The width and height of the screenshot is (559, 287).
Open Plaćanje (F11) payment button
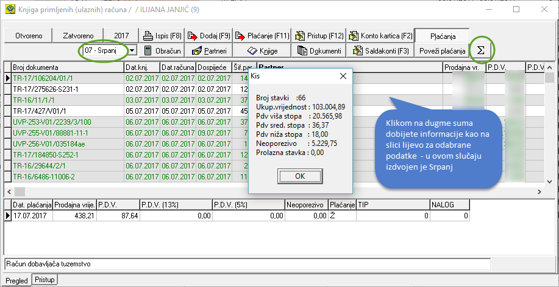[x=262, y=36]
